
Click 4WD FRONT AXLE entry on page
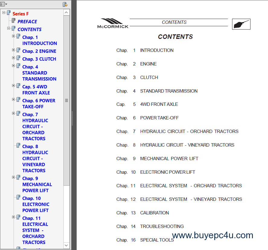(x=159, y=104)
